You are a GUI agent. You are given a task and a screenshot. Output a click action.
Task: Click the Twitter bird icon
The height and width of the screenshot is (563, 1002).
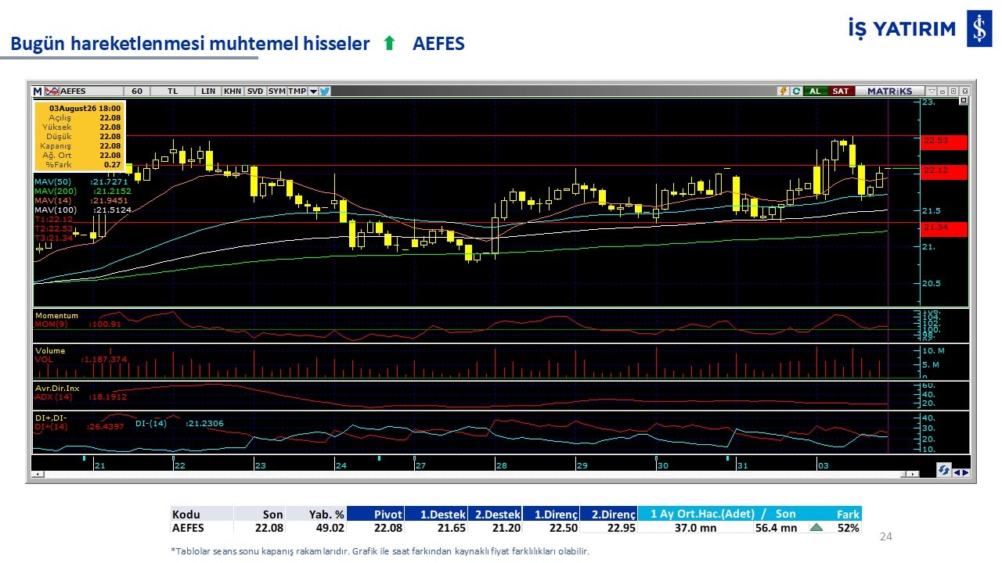(x=325, y=91)
